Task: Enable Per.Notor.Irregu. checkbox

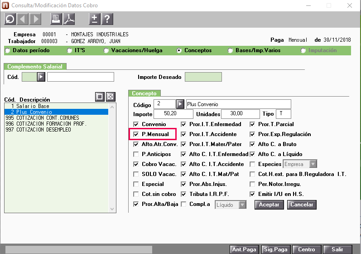Action: point(252,184)
